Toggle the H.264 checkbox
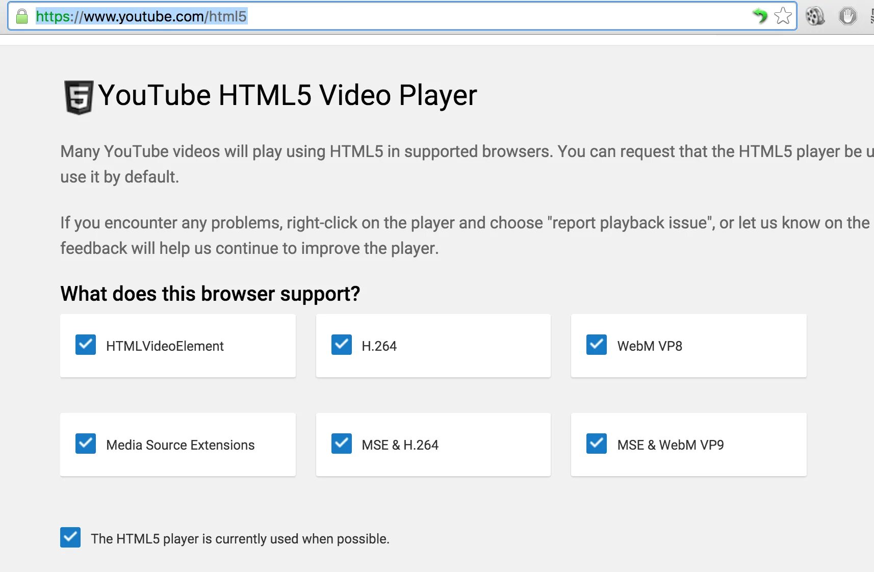Screen dimensions: 874x572 [x=342, y=345]
